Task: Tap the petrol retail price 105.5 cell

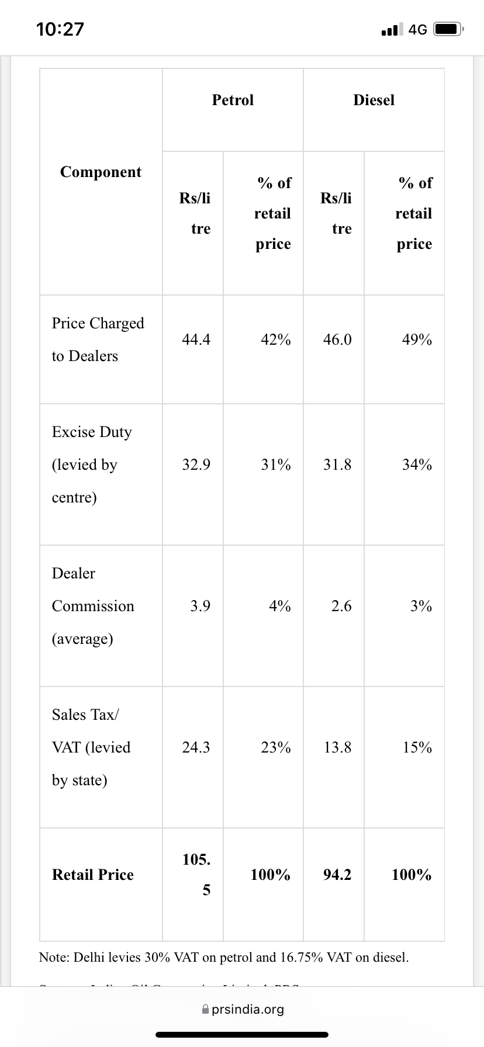Action: coord(196,875)
